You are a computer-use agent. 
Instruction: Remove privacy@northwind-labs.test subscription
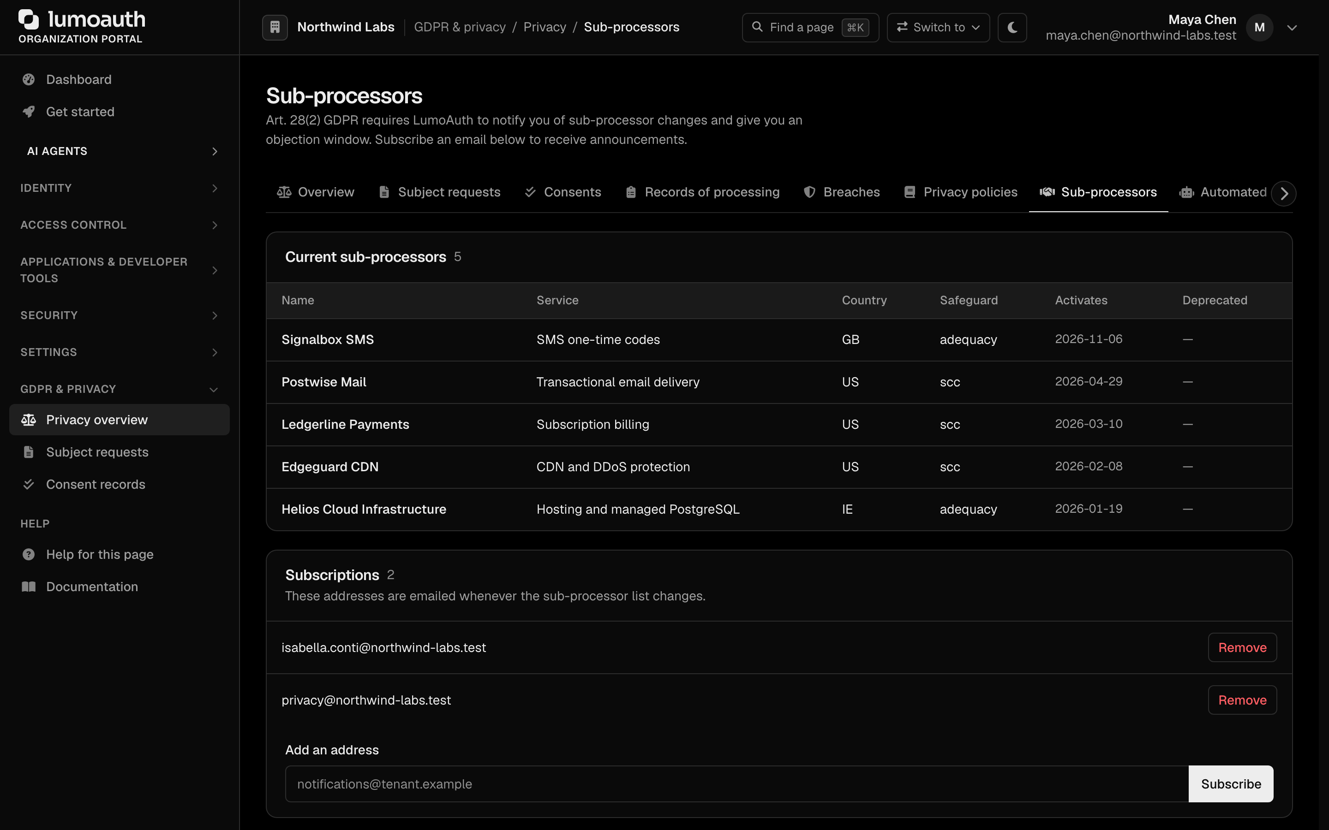pyautogui.click(x=1242, y=700)
